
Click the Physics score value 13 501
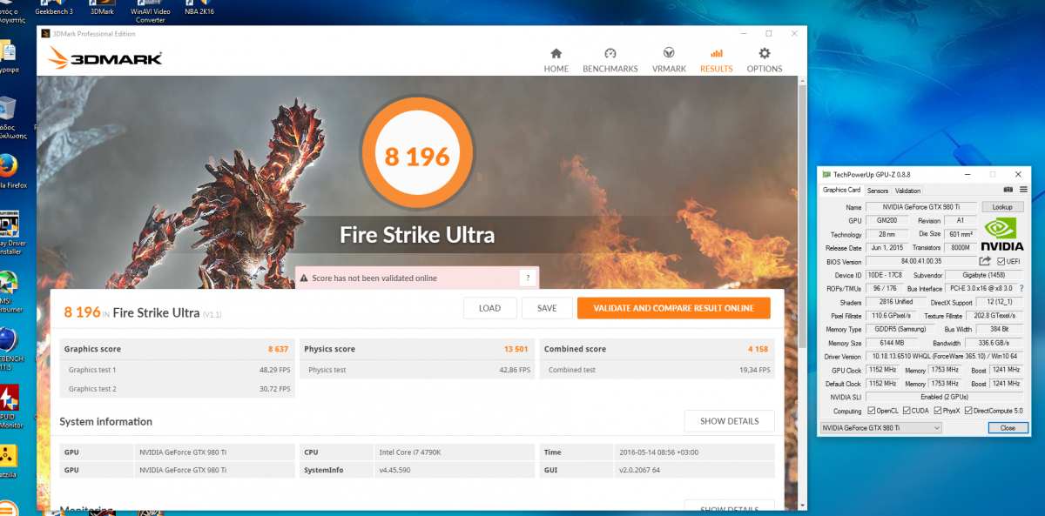516,349
